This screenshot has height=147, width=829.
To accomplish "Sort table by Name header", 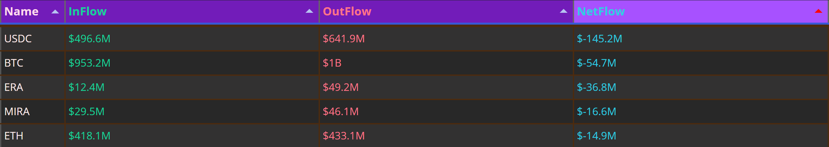I will coord(21,11).
